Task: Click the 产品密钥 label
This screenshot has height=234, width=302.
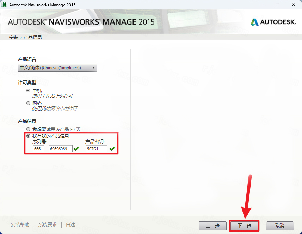Action: point(95,142)
